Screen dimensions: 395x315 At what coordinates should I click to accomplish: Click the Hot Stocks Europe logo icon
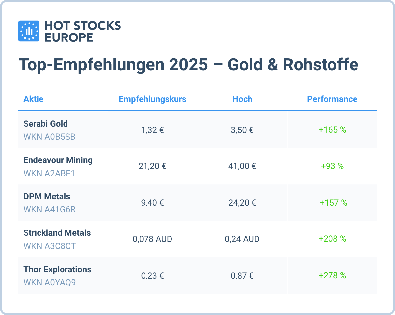pyautogui.click(x=29, y=31)
